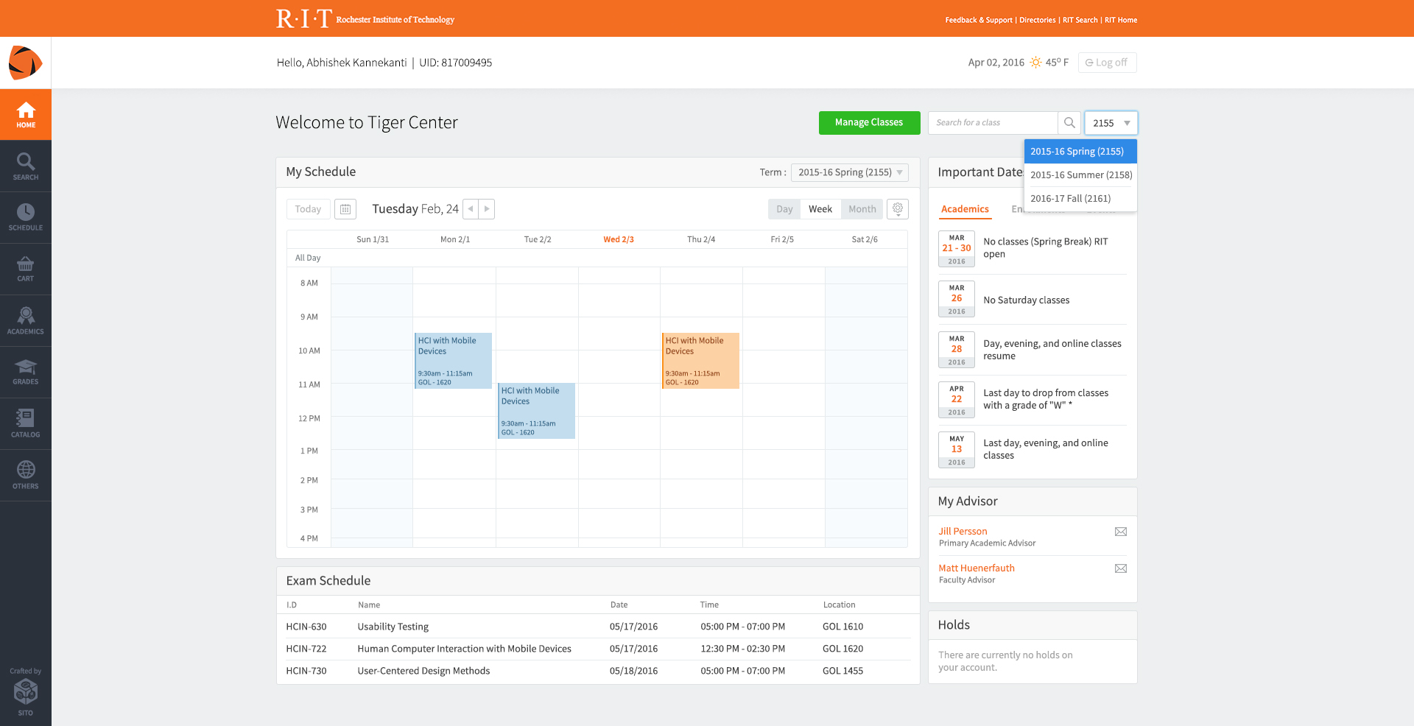Switch schedule to Month view

[862, 209]
